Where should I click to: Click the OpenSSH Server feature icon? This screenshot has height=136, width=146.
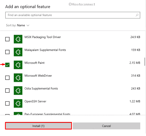18,103
